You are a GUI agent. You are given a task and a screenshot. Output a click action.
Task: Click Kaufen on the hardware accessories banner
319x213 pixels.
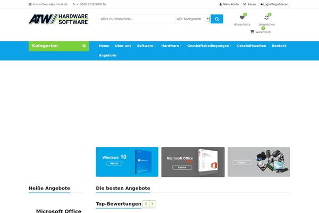pyautogui.click(x=242, y=162)
